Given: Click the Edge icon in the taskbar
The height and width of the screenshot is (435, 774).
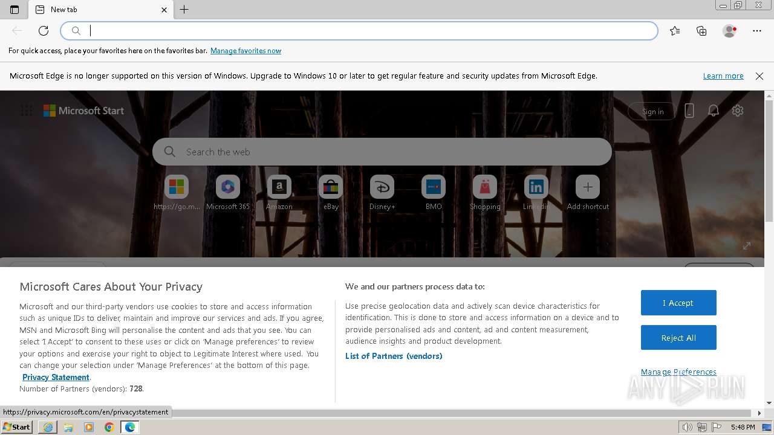Looking at the screenshot, I should 130,427.
